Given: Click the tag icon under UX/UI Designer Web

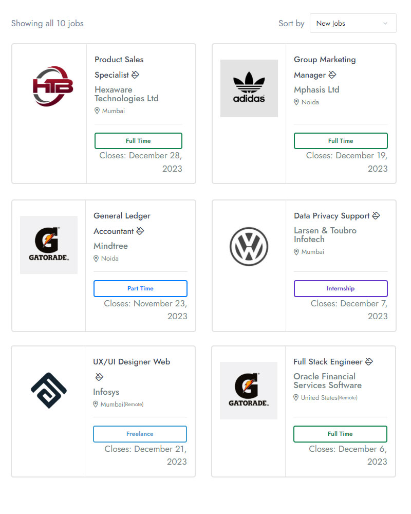Looking at the screenshot, I should tap(99, 377).
